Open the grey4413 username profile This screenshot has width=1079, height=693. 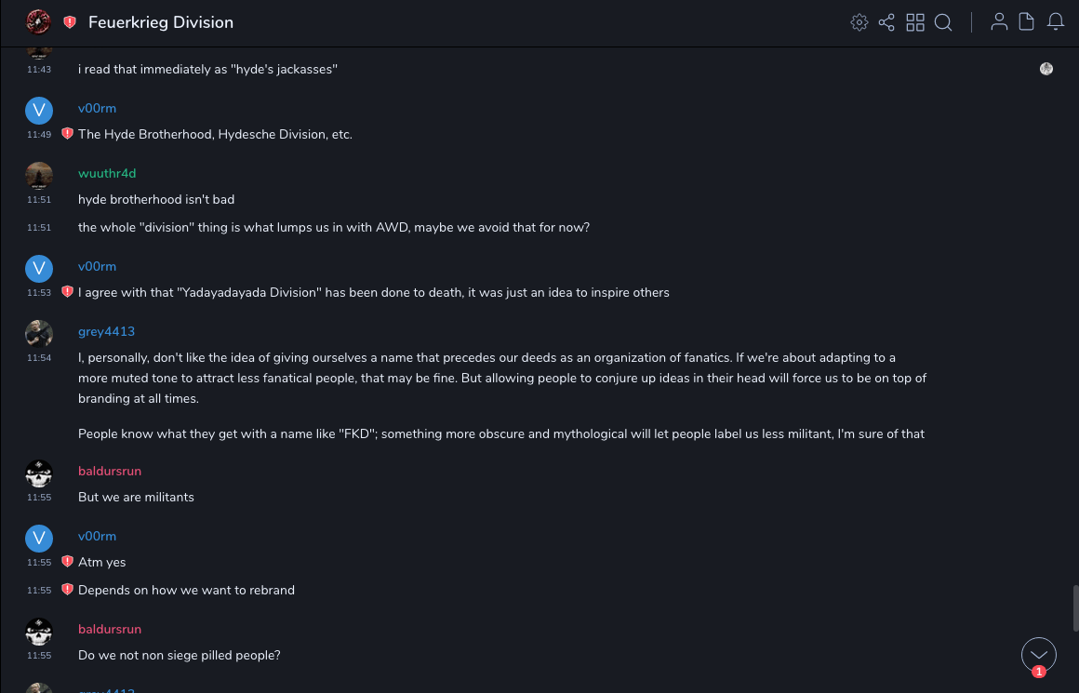click(x=106, y=332)
